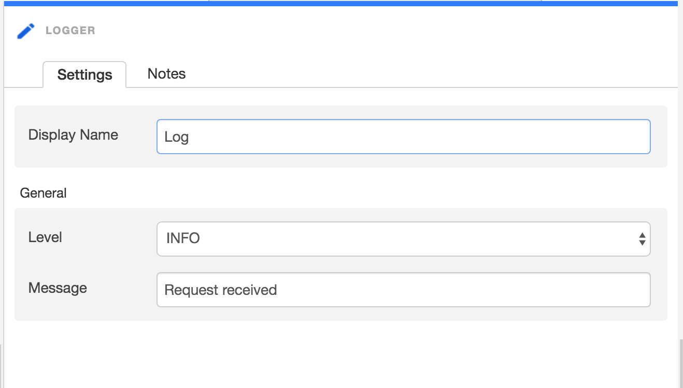Click the Level field label
The image size is (683, 388).
tap(45, 237)
